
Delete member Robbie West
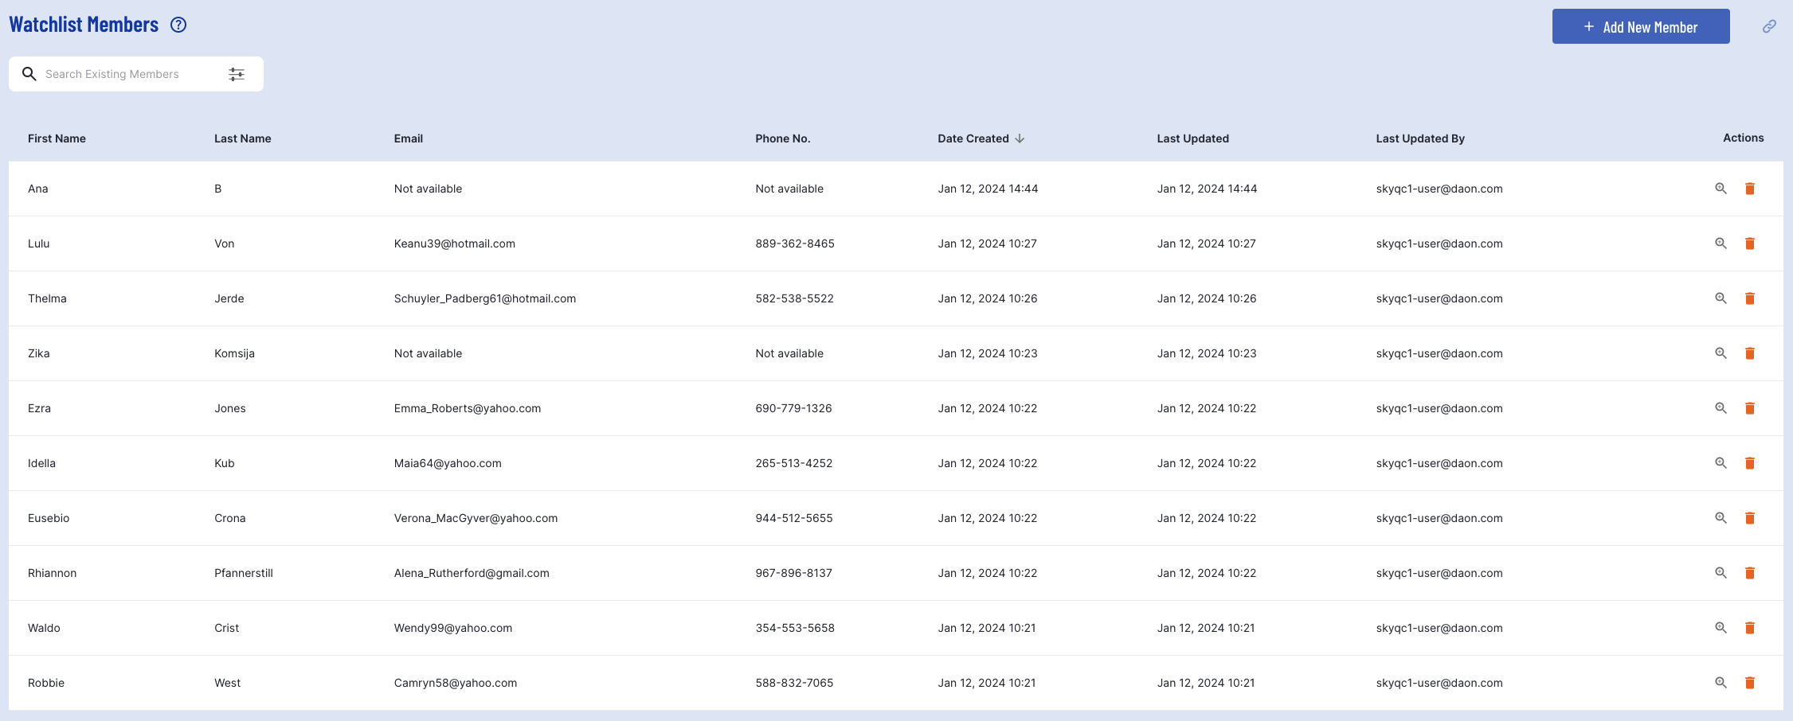click(1750, 683)
